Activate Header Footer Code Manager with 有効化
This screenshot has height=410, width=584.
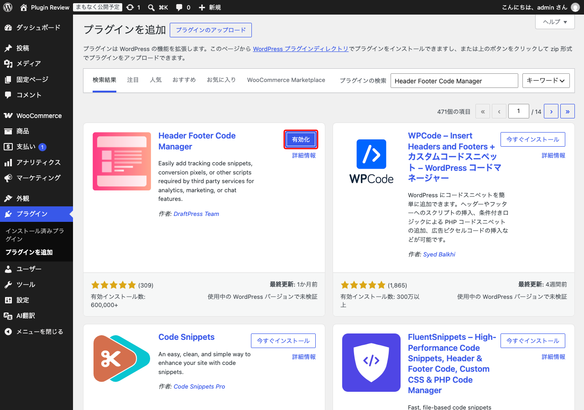tap(301, 139)
